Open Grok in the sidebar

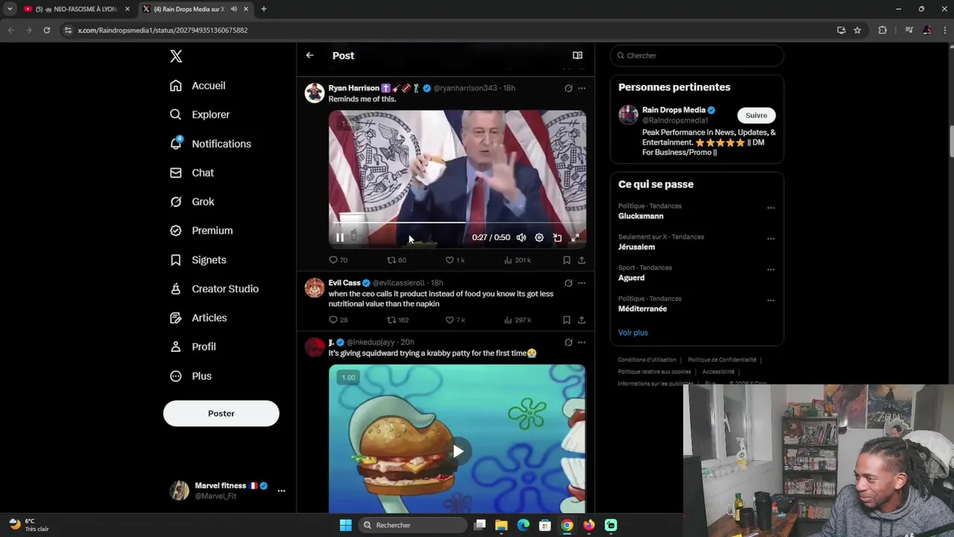[192, 202]
